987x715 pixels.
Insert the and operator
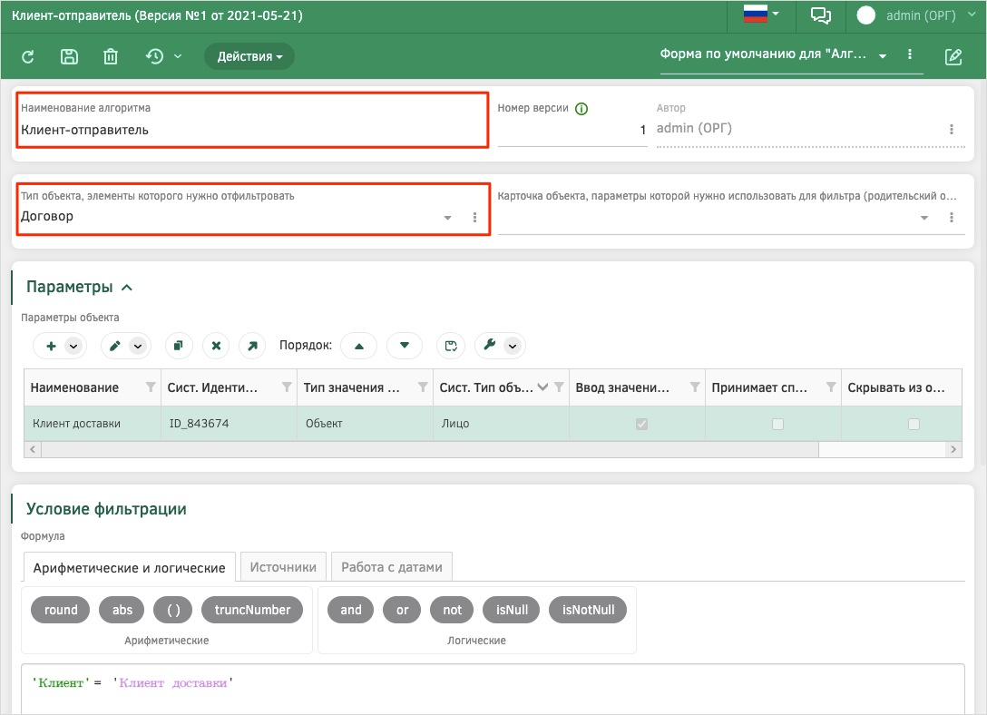point(350,610)
